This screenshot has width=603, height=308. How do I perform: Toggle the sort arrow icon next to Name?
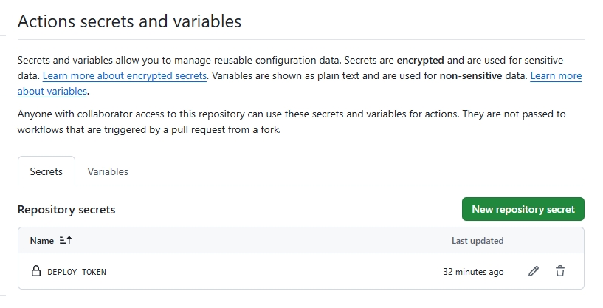pyautogui.click(x=66, y=240)
